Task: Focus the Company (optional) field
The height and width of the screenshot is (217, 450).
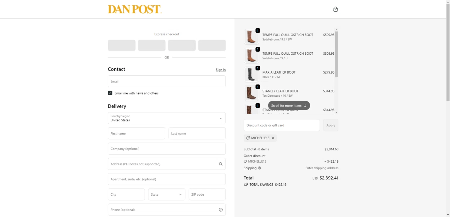Action: [166, 149]
